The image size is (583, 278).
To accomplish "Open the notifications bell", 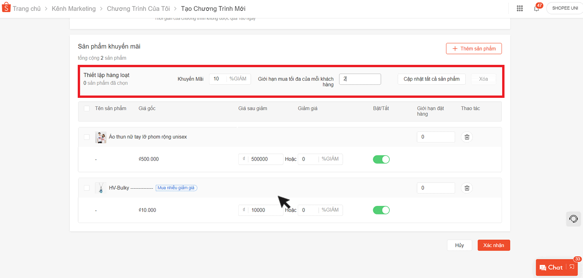I will 536,9.
